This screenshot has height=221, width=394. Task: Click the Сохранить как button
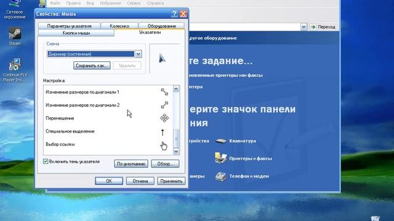92,66
